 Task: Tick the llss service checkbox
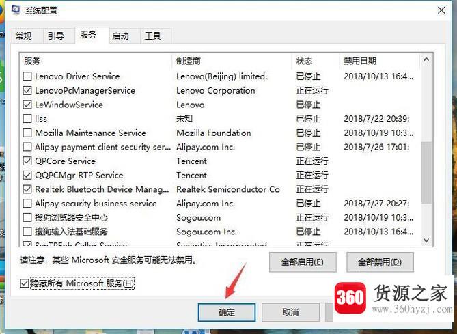click(x=27, y=119)
